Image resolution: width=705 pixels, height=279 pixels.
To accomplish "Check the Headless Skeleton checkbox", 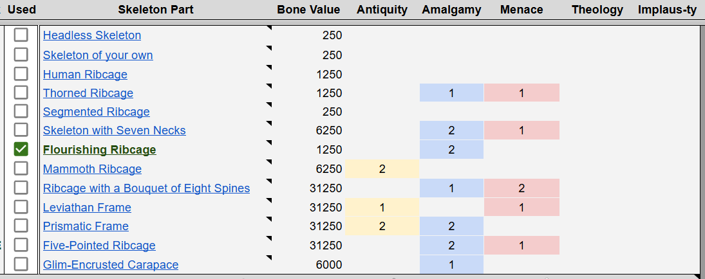I will (x=21, y=35).
